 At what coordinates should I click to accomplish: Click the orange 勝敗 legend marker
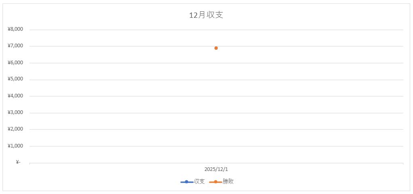point(215,182)
